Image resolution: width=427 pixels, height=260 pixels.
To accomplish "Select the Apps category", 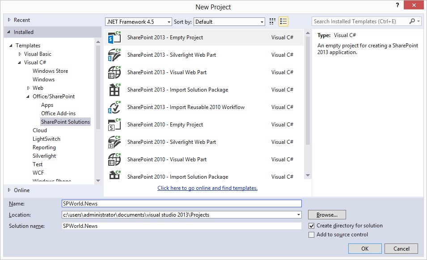I will (47, 105).
